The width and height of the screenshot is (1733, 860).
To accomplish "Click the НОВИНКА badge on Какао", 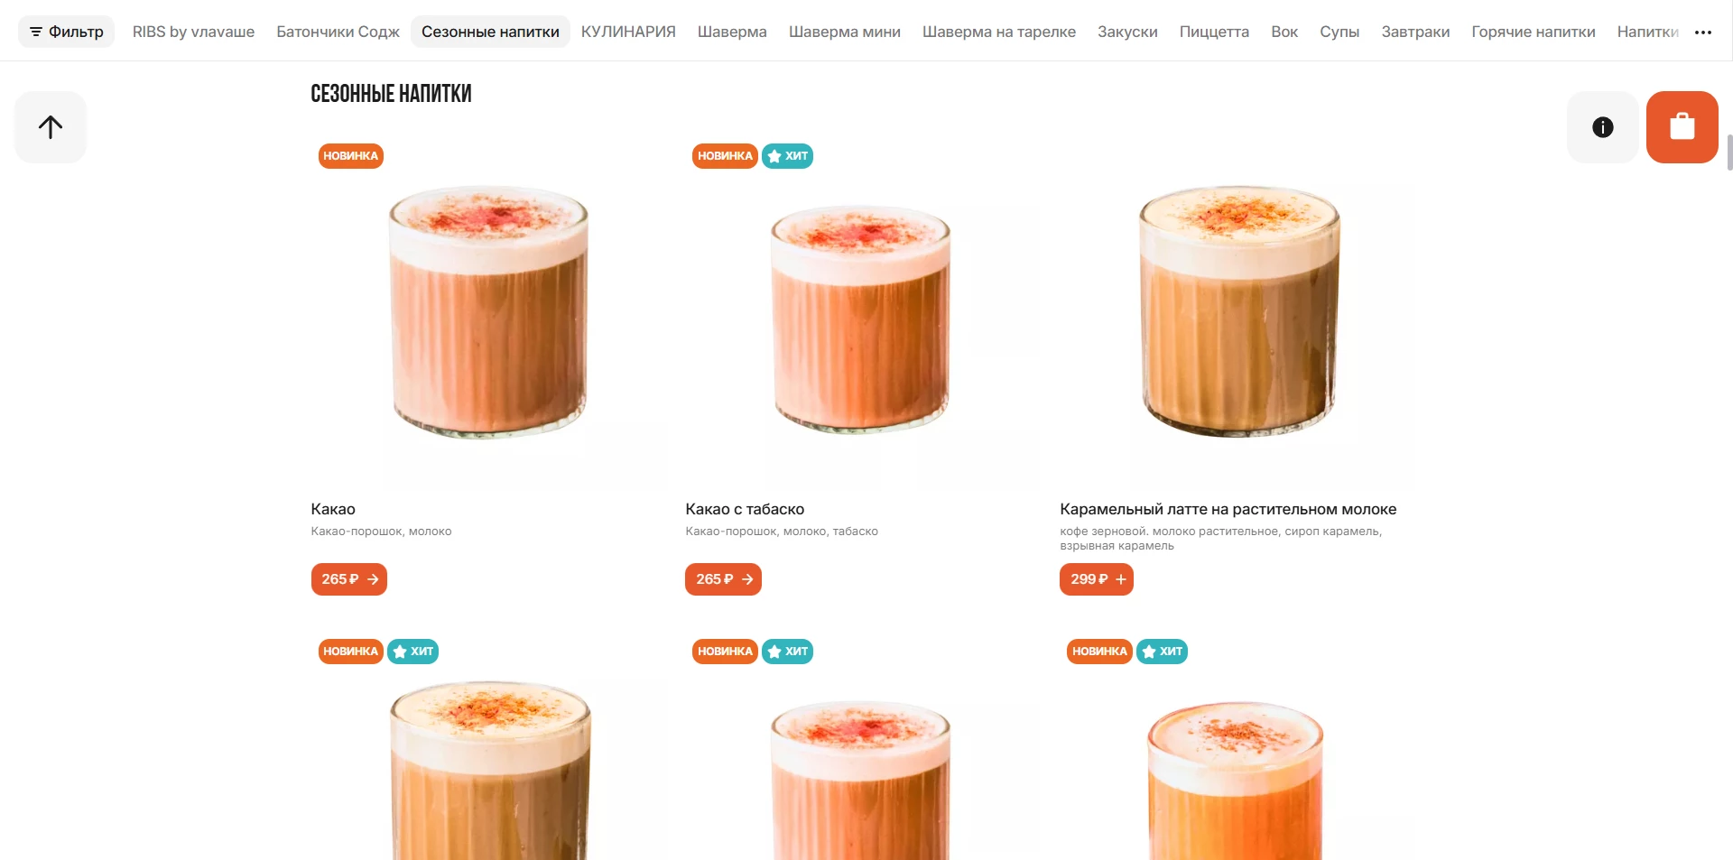I will point(350,156).
